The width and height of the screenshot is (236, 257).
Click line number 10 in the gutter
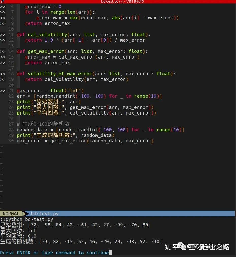11,29
